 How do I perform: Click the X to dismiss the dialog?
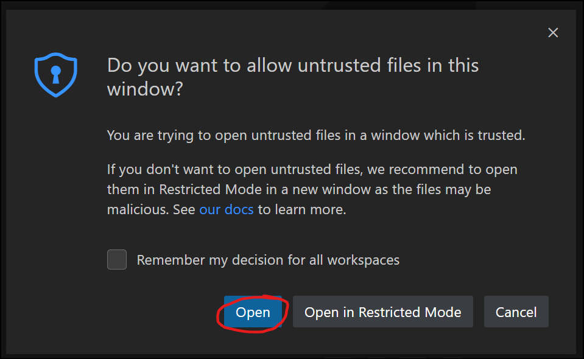tap(553, 33)
